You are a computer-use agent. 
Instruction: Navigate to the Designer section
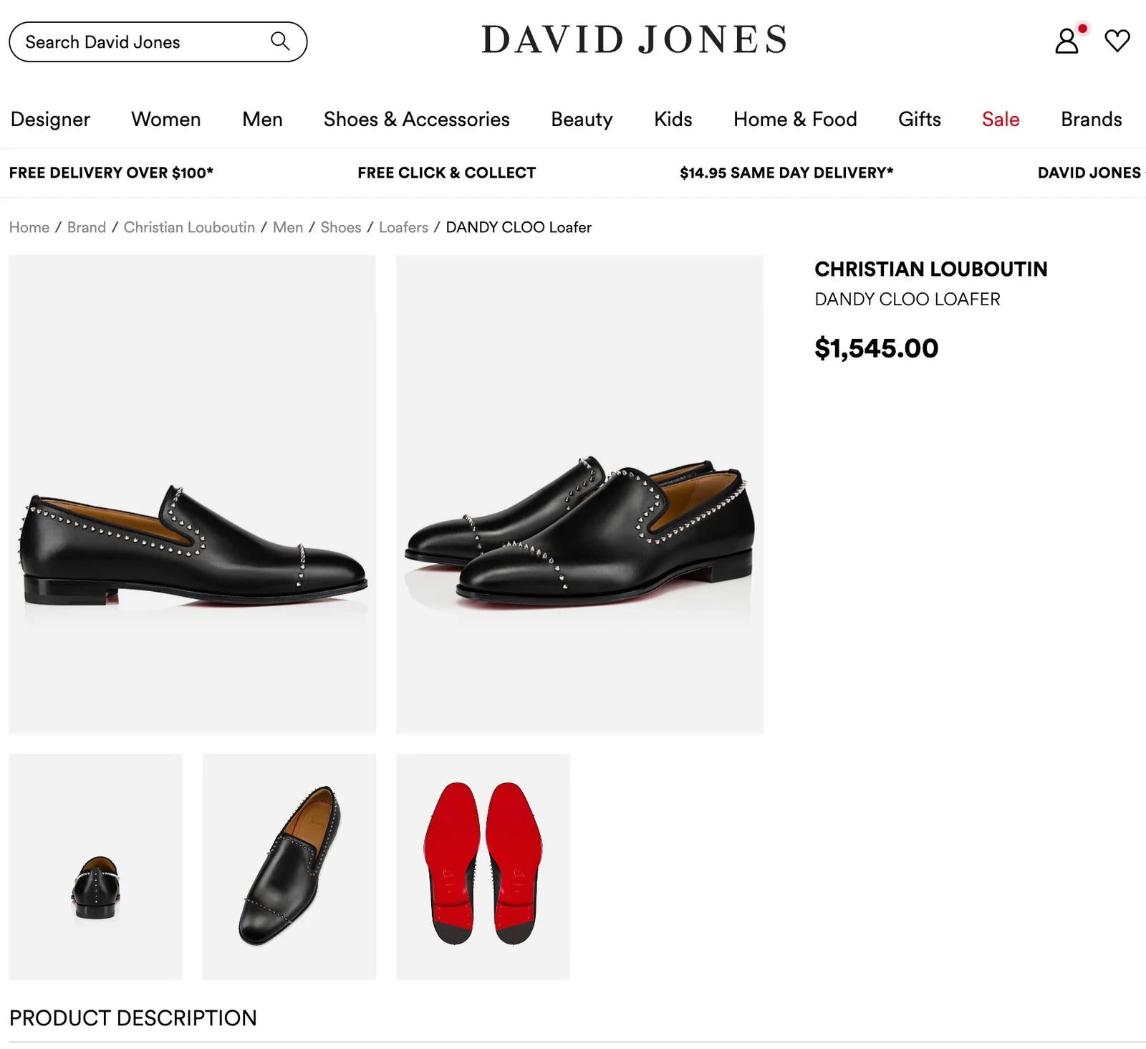(x=50, y=120)
